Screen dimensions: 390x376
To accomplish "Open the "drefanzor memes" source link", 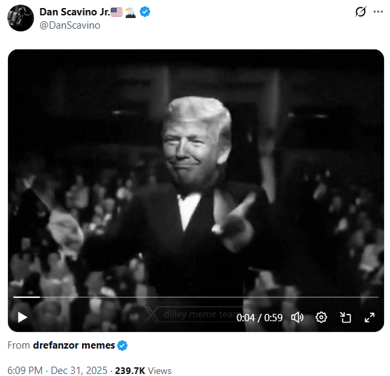I will 74,345.
